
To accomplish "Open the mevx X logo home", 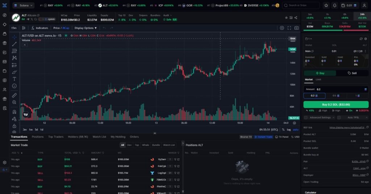I will tap(4, 5).
